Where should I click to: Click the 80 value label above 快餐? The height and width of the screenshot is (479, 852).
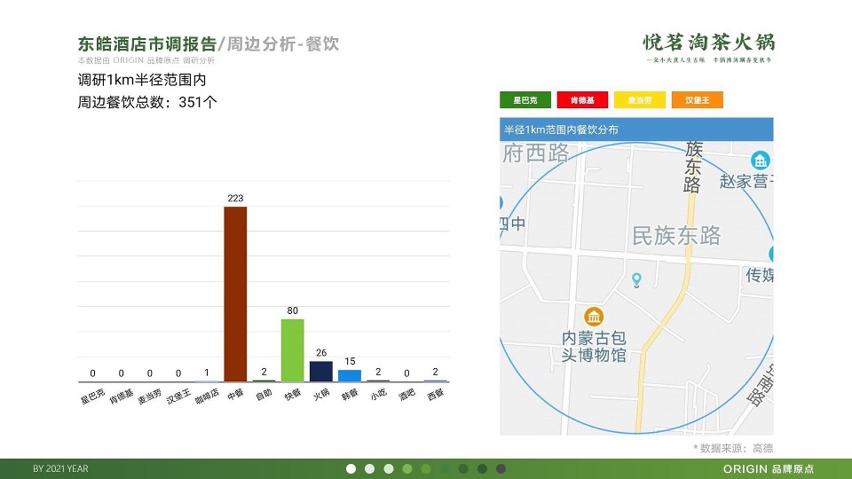coord(292,310)
